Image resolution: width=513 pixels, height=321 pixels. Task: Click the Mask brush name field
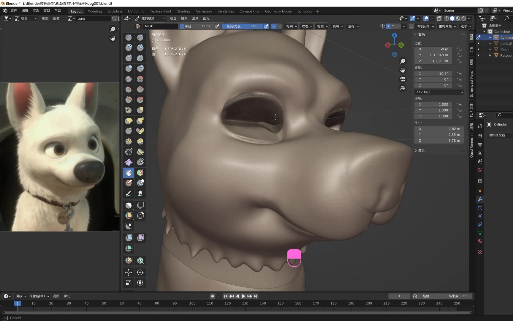(x=161, y=26)
